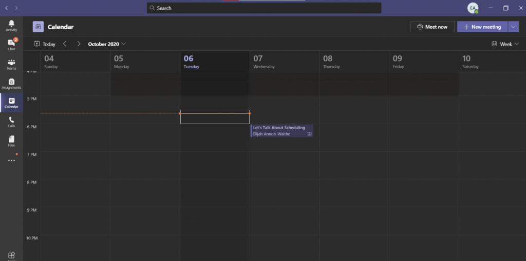Open the Activity feed icon
The image size is (526, 261).
(11, 26)
